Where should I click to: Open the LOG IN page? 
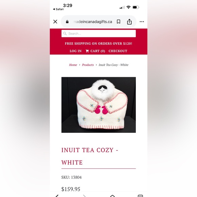click(x=75, y=51)
